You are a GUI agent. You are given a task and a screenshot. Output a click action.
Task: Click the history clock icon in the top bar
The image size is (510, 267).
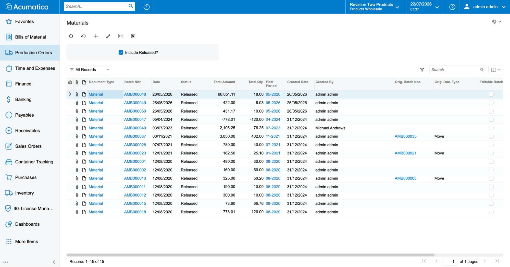(x=146, y=7)
